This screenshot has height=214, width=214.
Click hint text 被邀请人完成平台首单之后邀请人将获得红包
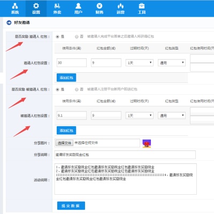120,36
